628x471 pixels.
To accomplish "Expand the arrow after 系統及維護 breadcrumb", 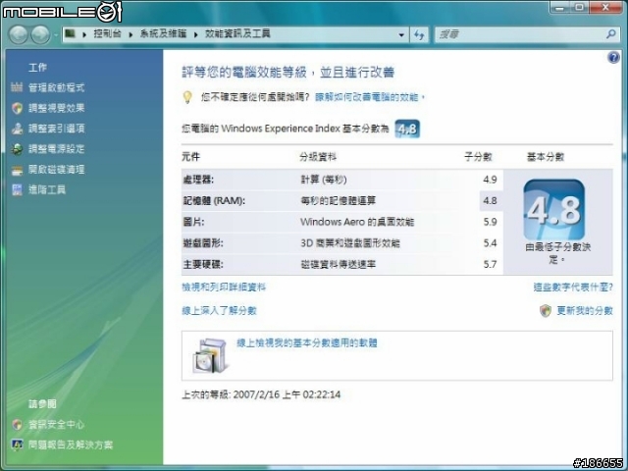I will pos(196,34).
